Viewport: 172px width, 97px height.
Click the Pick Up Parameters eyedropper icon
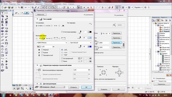click(x=35, y=8)
